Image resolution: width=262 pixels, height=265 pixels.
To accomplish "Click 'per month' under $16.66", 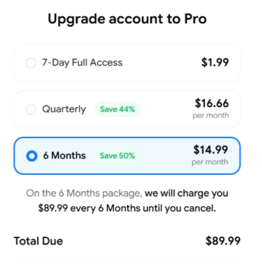I will (x=211, y=116).
